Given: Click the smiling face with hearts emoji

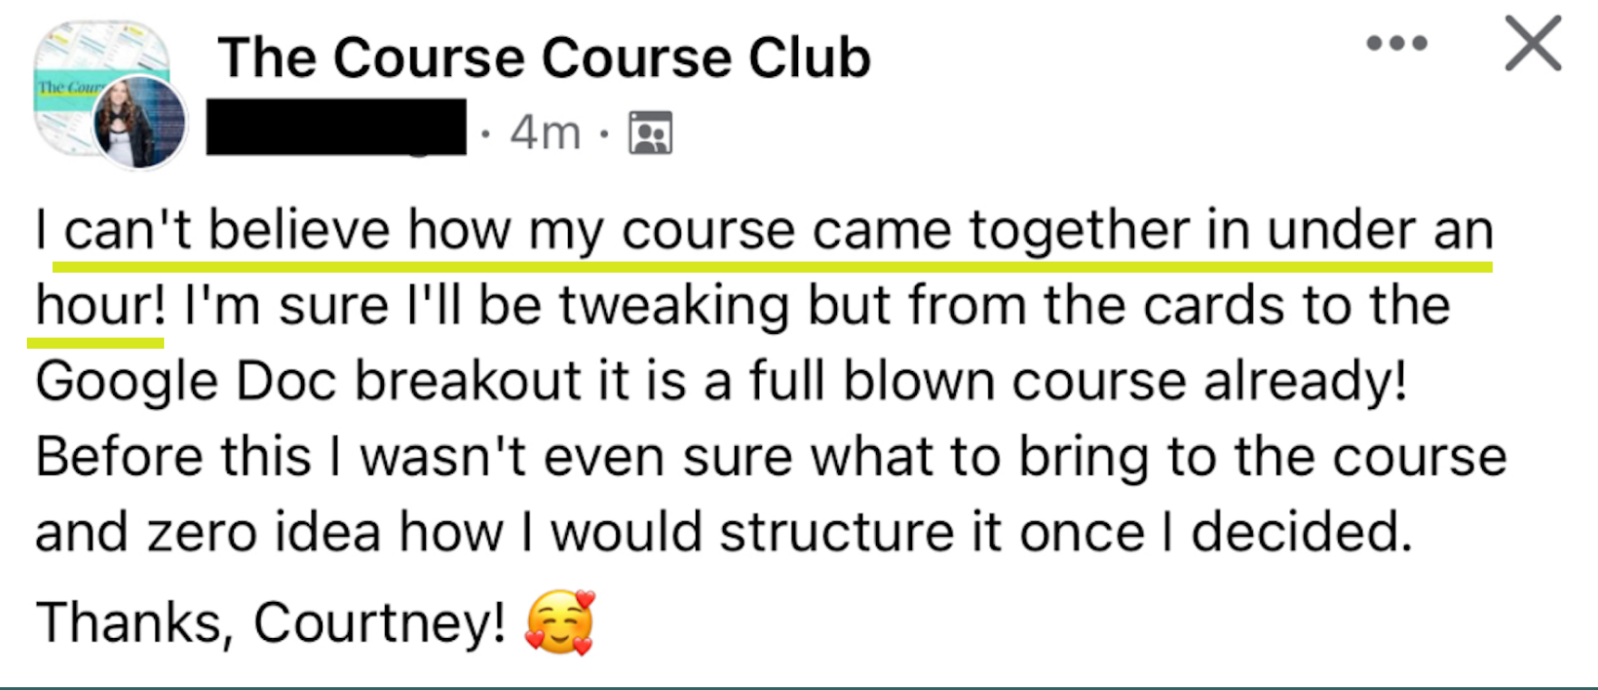Looking at the screenshot, I should click(x=560, y=622).
